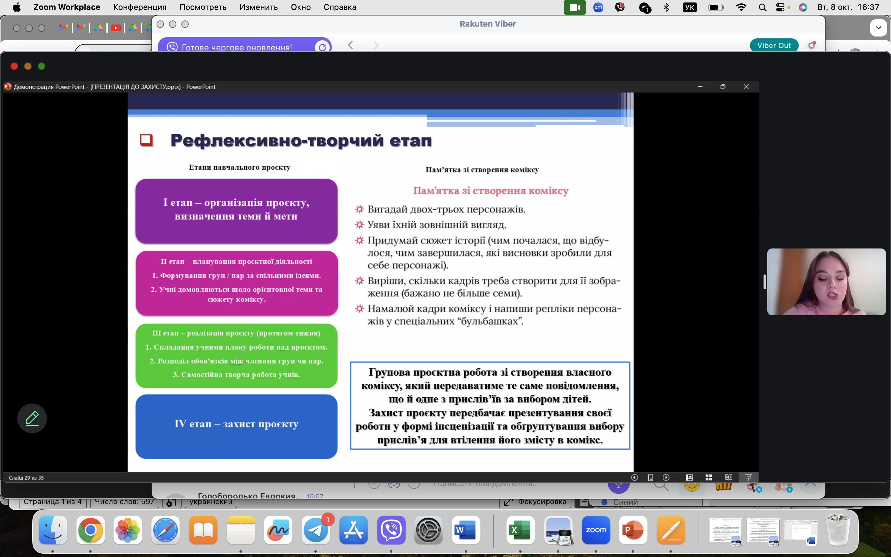Screen dimensions: 891x557
Task: Open Google Chrome from the Dock
Action: [90, 530]
